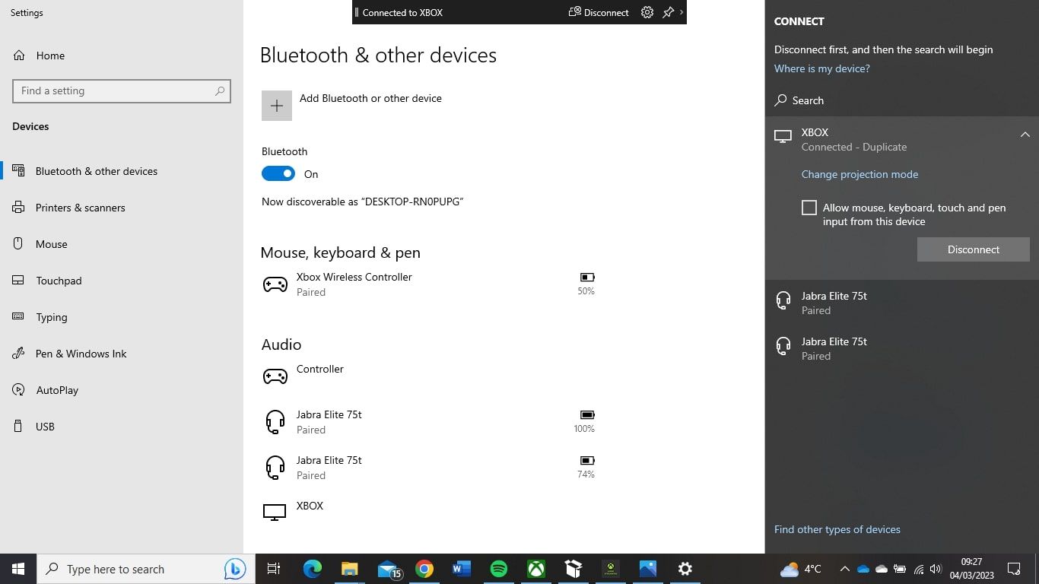Click the Search magnifier in the CONNECT panel
Screen dimensions: 1039x584
click(x=780, y=100)
